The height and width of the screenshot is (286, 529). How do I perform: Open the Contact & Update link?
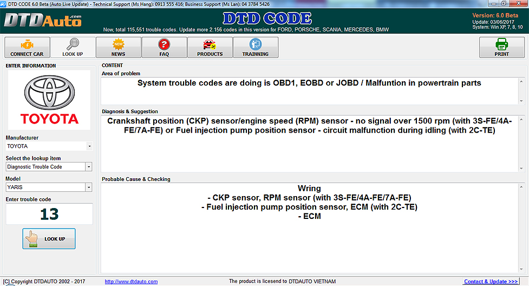491,282
